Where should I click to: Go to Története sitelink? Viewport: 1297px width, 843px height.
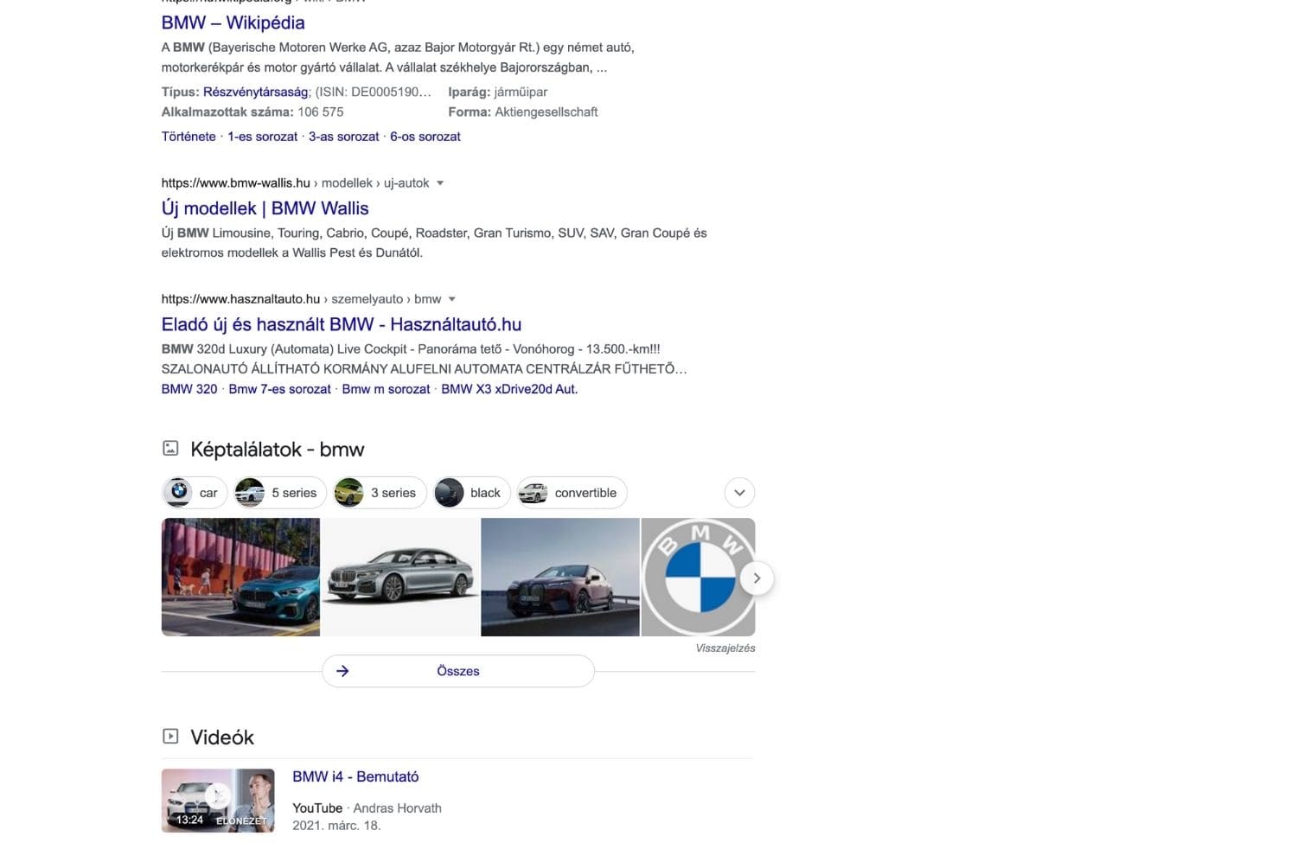(x=188, y=137)
